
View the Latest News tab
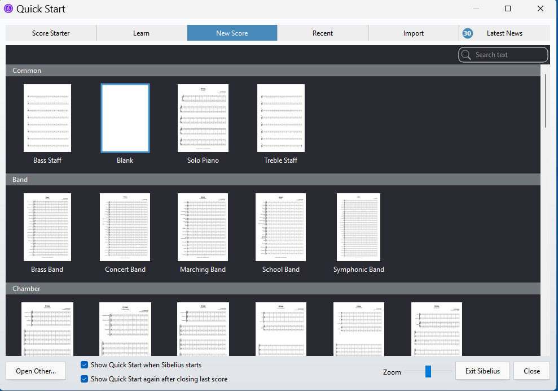tap(504, 33)
